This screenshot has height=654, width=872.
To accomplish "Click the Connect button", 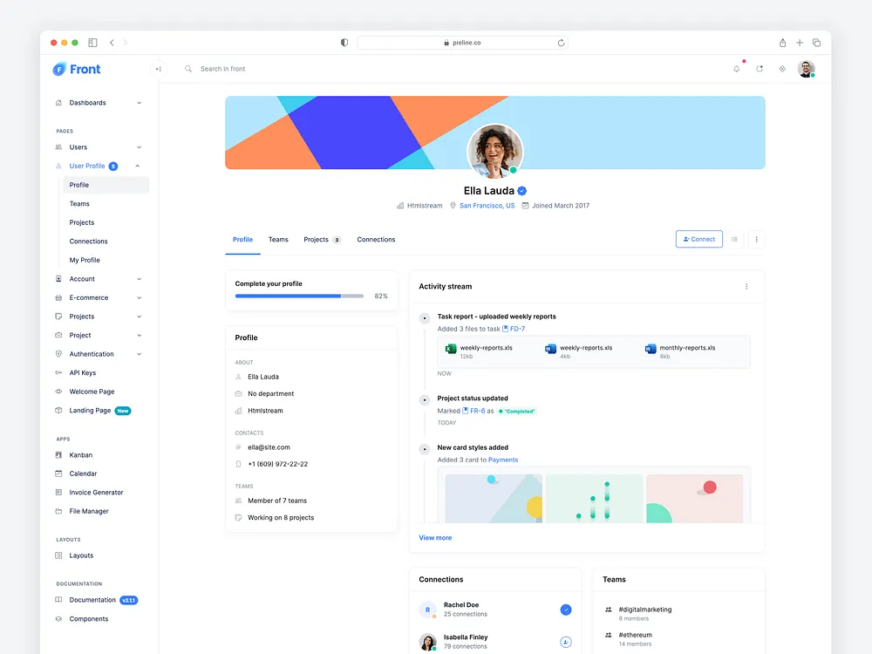I will point(698,239).
